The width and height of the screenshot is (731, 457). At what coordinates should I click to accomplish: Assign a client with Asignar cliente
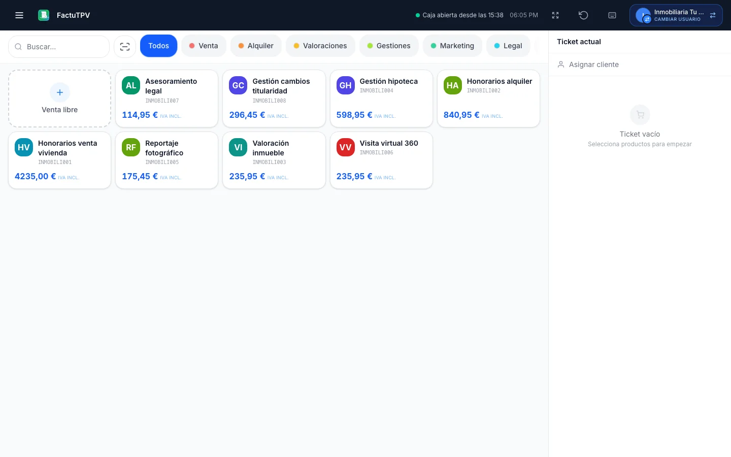click(640, 64)
